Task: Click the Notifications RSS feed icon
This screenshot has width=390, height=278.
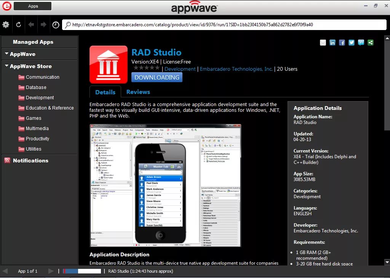Action: coord(7,160)
